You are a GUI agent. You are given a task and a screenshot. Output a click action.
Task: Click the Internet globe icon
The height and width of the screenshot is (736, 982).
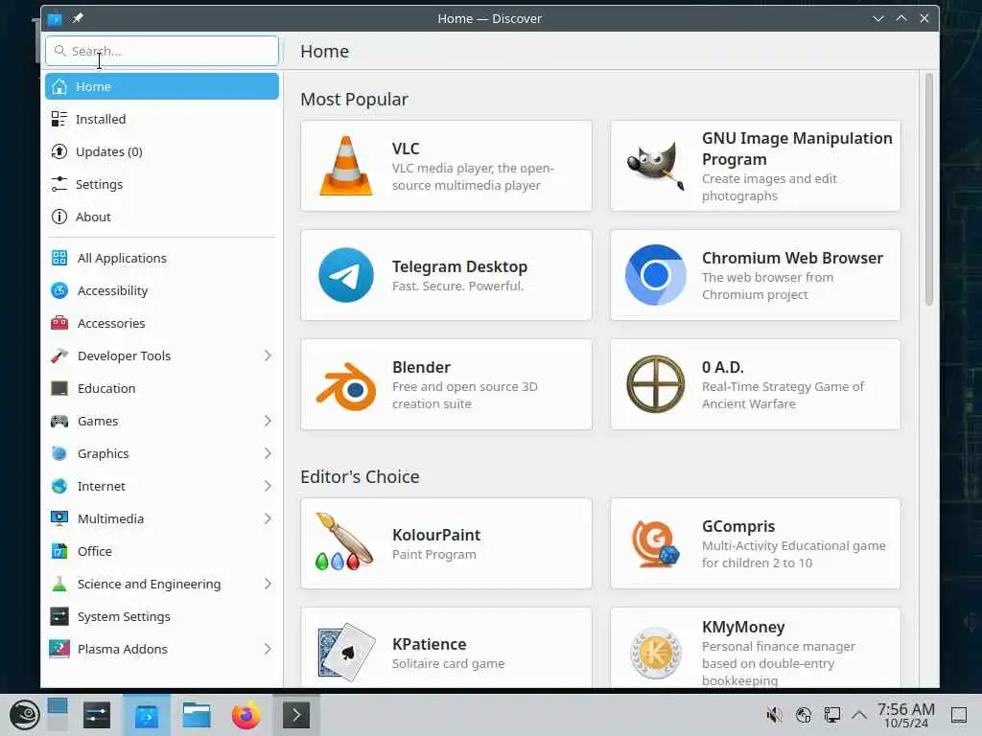(x=59, y=486)
